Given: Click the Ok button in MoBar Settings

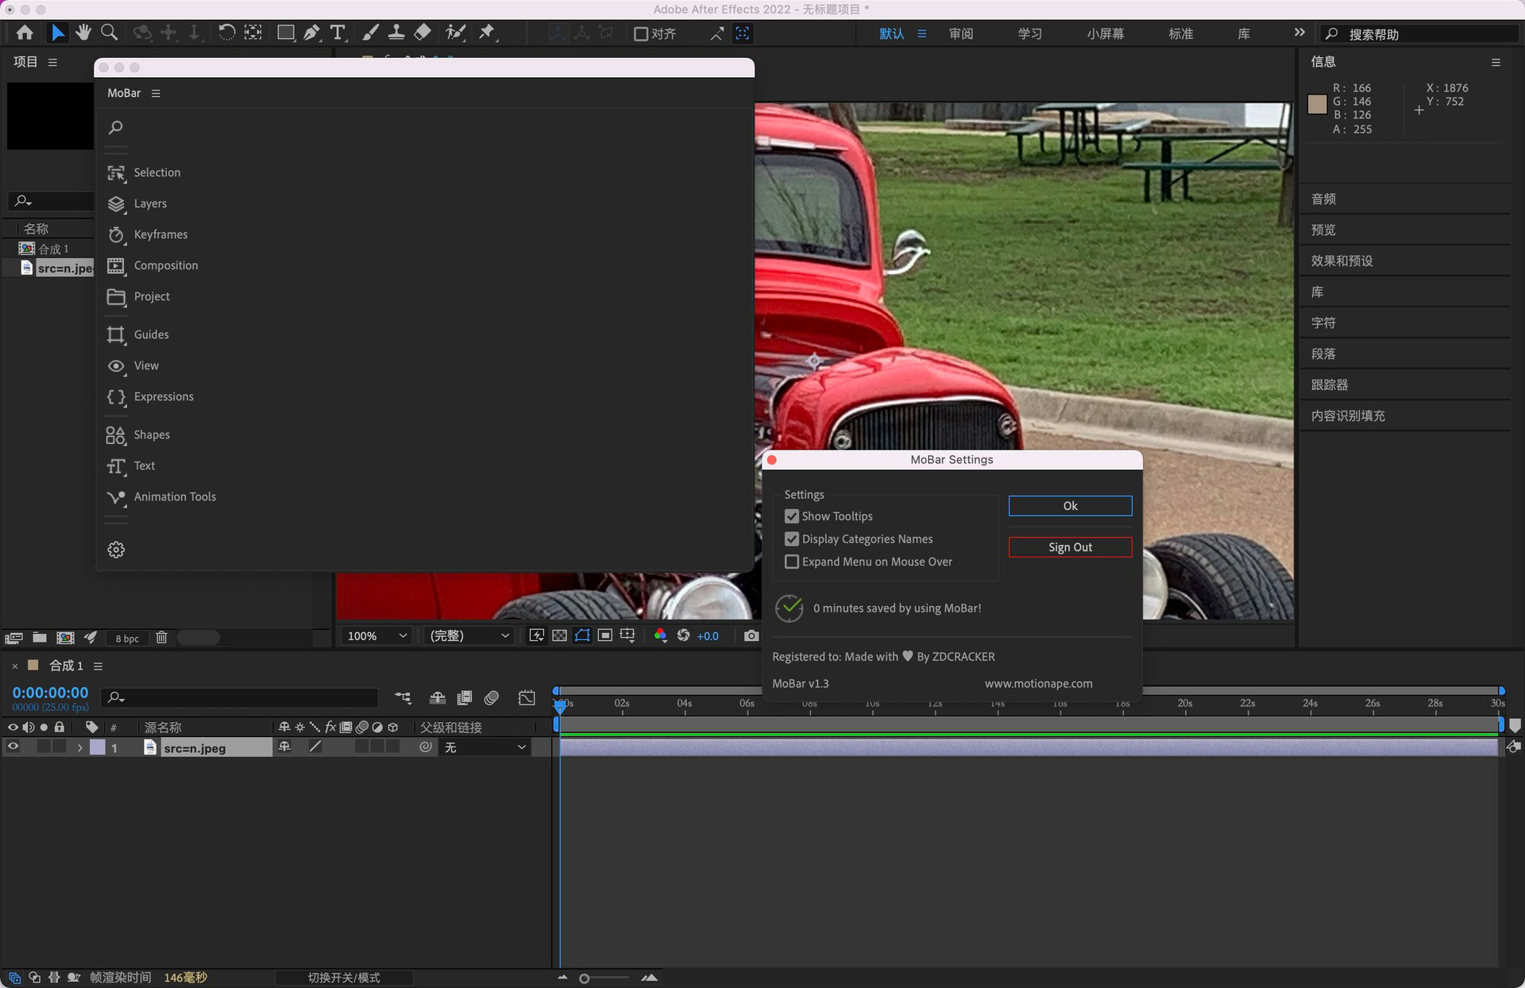Looking at the screenshot, I should tap(1069, 506).
